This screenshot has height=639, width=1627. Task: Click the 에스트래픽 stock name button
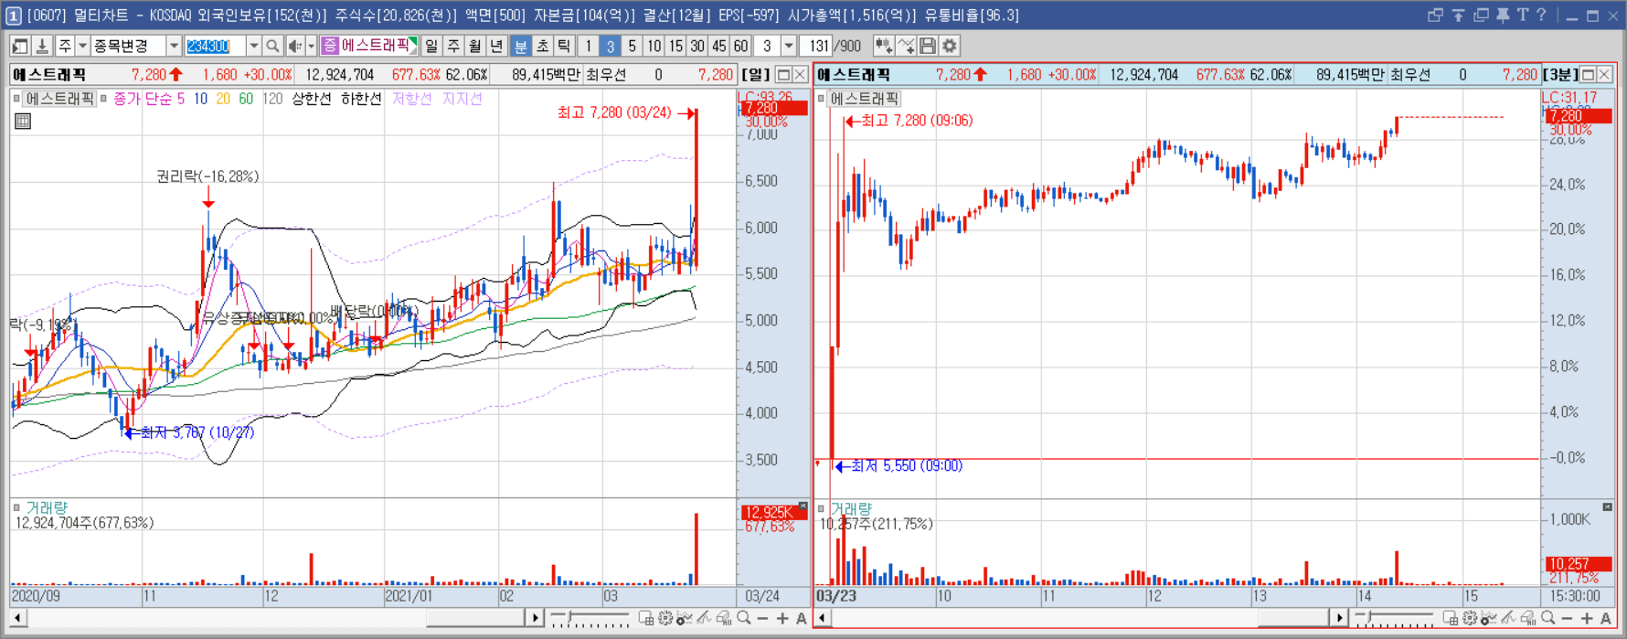tap(370, 46)
